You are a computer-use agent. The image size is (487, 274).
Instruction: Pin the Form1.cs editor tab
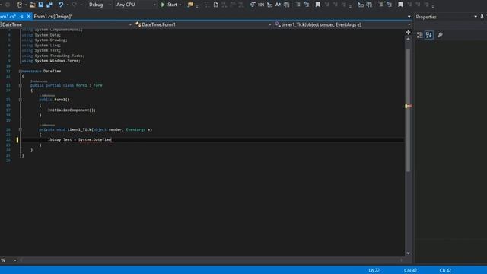point(21,17)
